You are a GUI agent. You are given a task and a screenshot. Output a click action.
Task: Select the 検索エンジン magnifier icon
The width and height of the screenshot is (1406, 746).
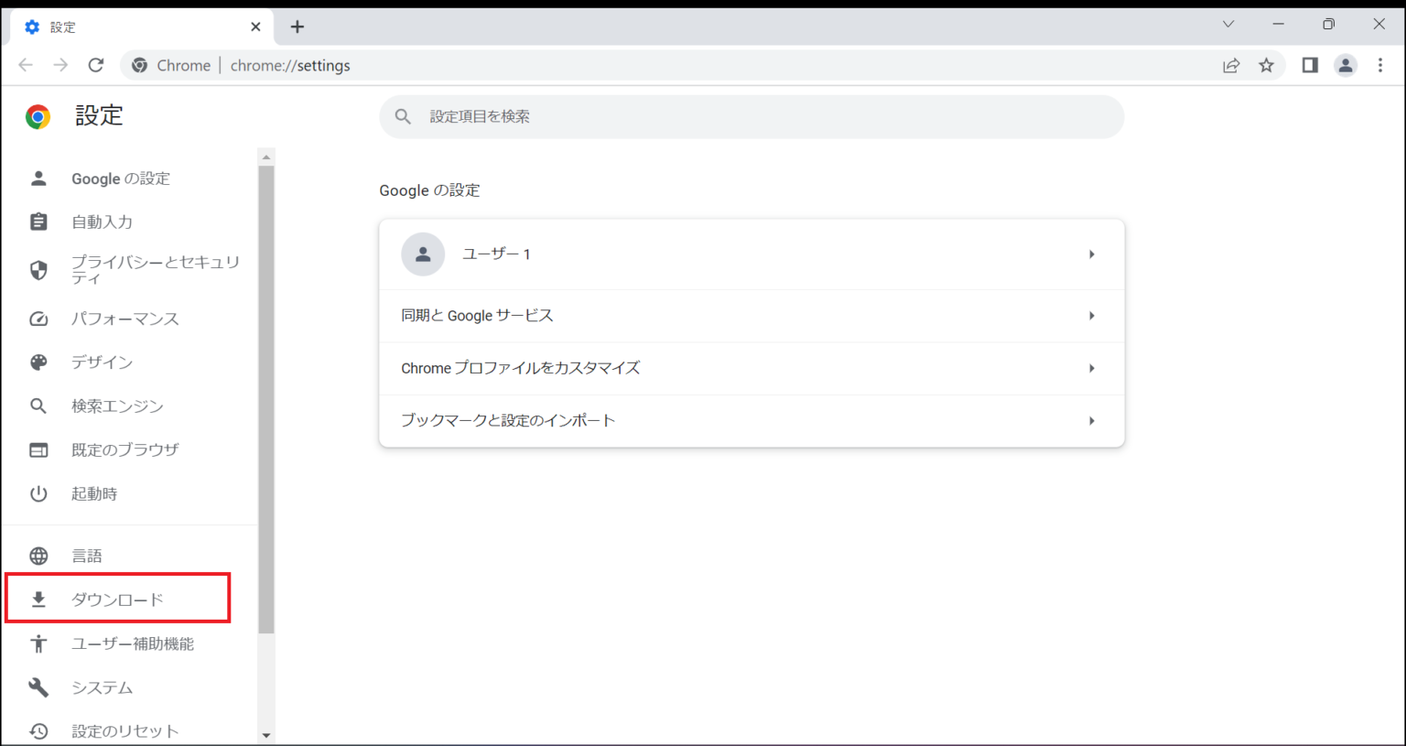[x=38, y=405]
